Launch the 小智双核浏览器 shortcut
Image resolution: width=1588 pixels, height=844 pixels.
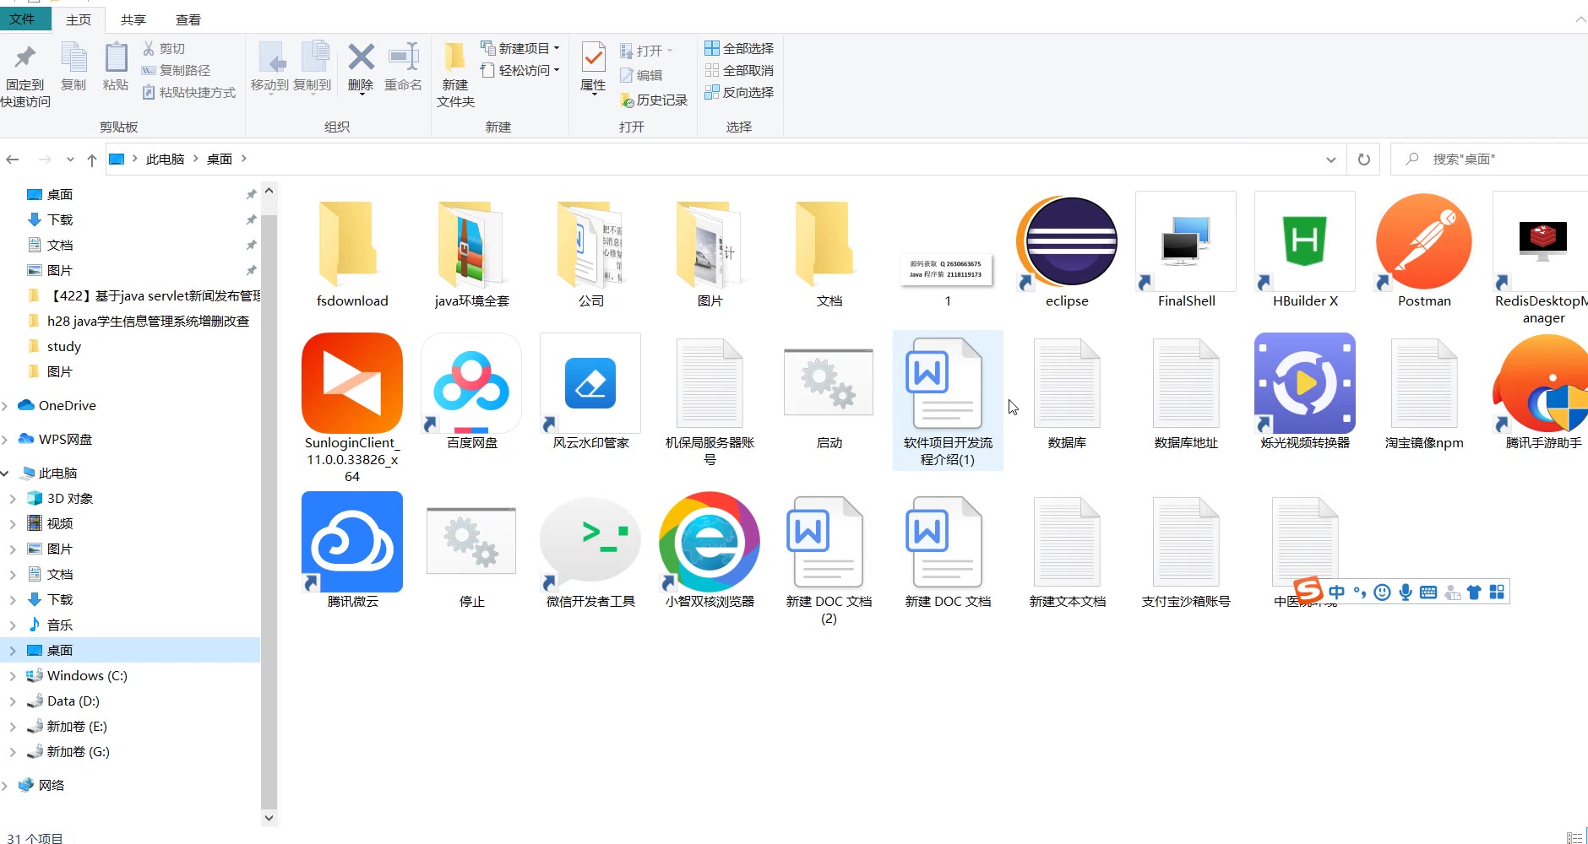[x=710, y=542]
